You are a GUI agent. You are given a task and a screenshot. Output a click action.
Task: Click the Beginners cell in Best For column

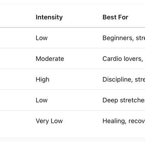coord(124,38)
